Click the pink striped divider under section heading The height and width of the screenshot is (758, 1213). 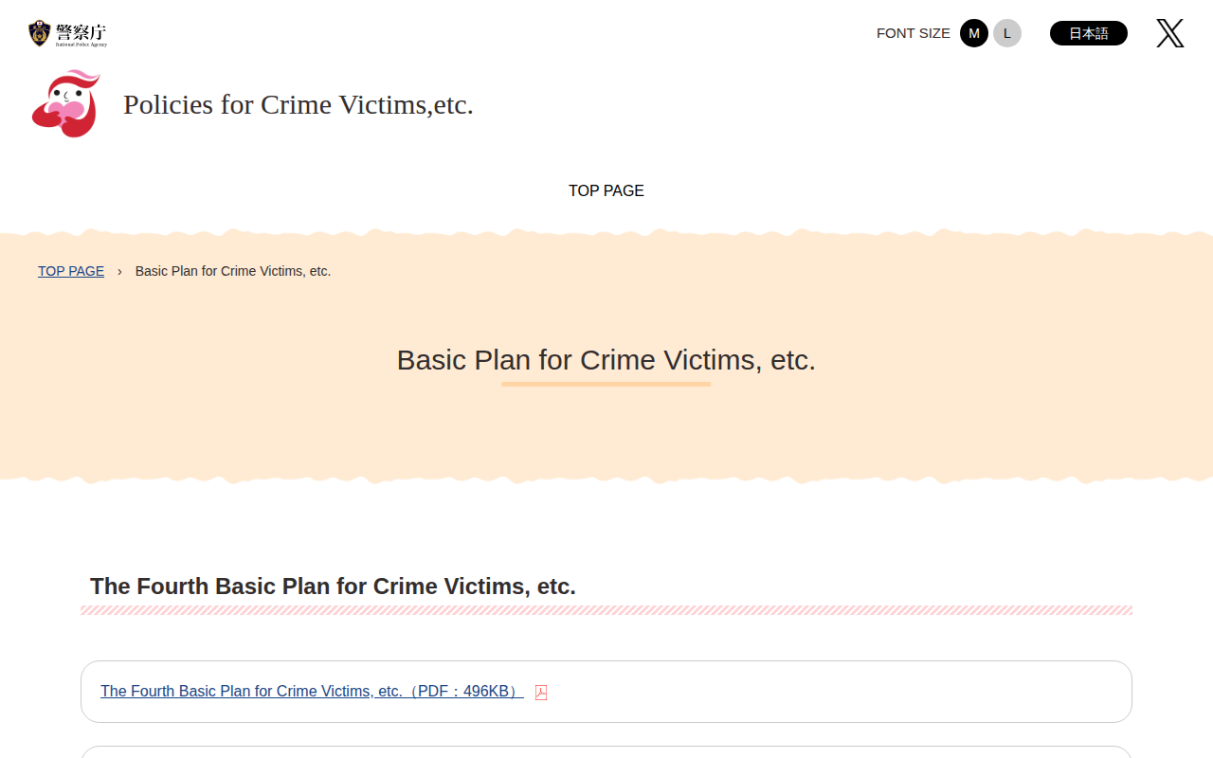606,610
